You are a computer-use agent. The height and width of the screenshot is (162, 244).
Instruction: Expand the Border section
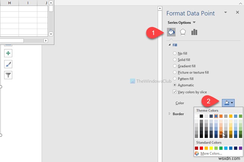click(x=169, y=114)
